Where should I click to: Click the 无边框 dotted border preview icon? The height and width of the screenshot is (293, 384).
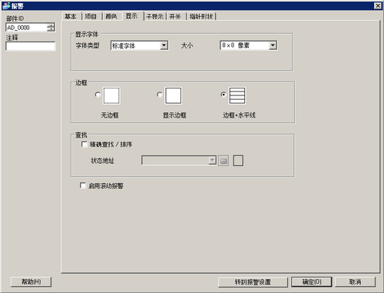tap(111, 95)
